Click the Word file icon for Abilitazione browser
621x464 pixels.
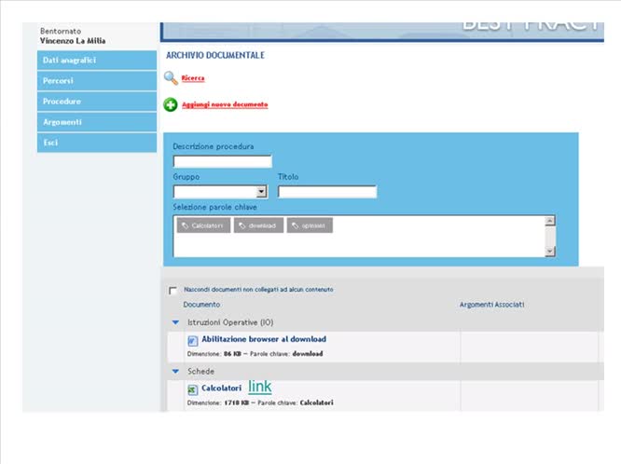193,341
